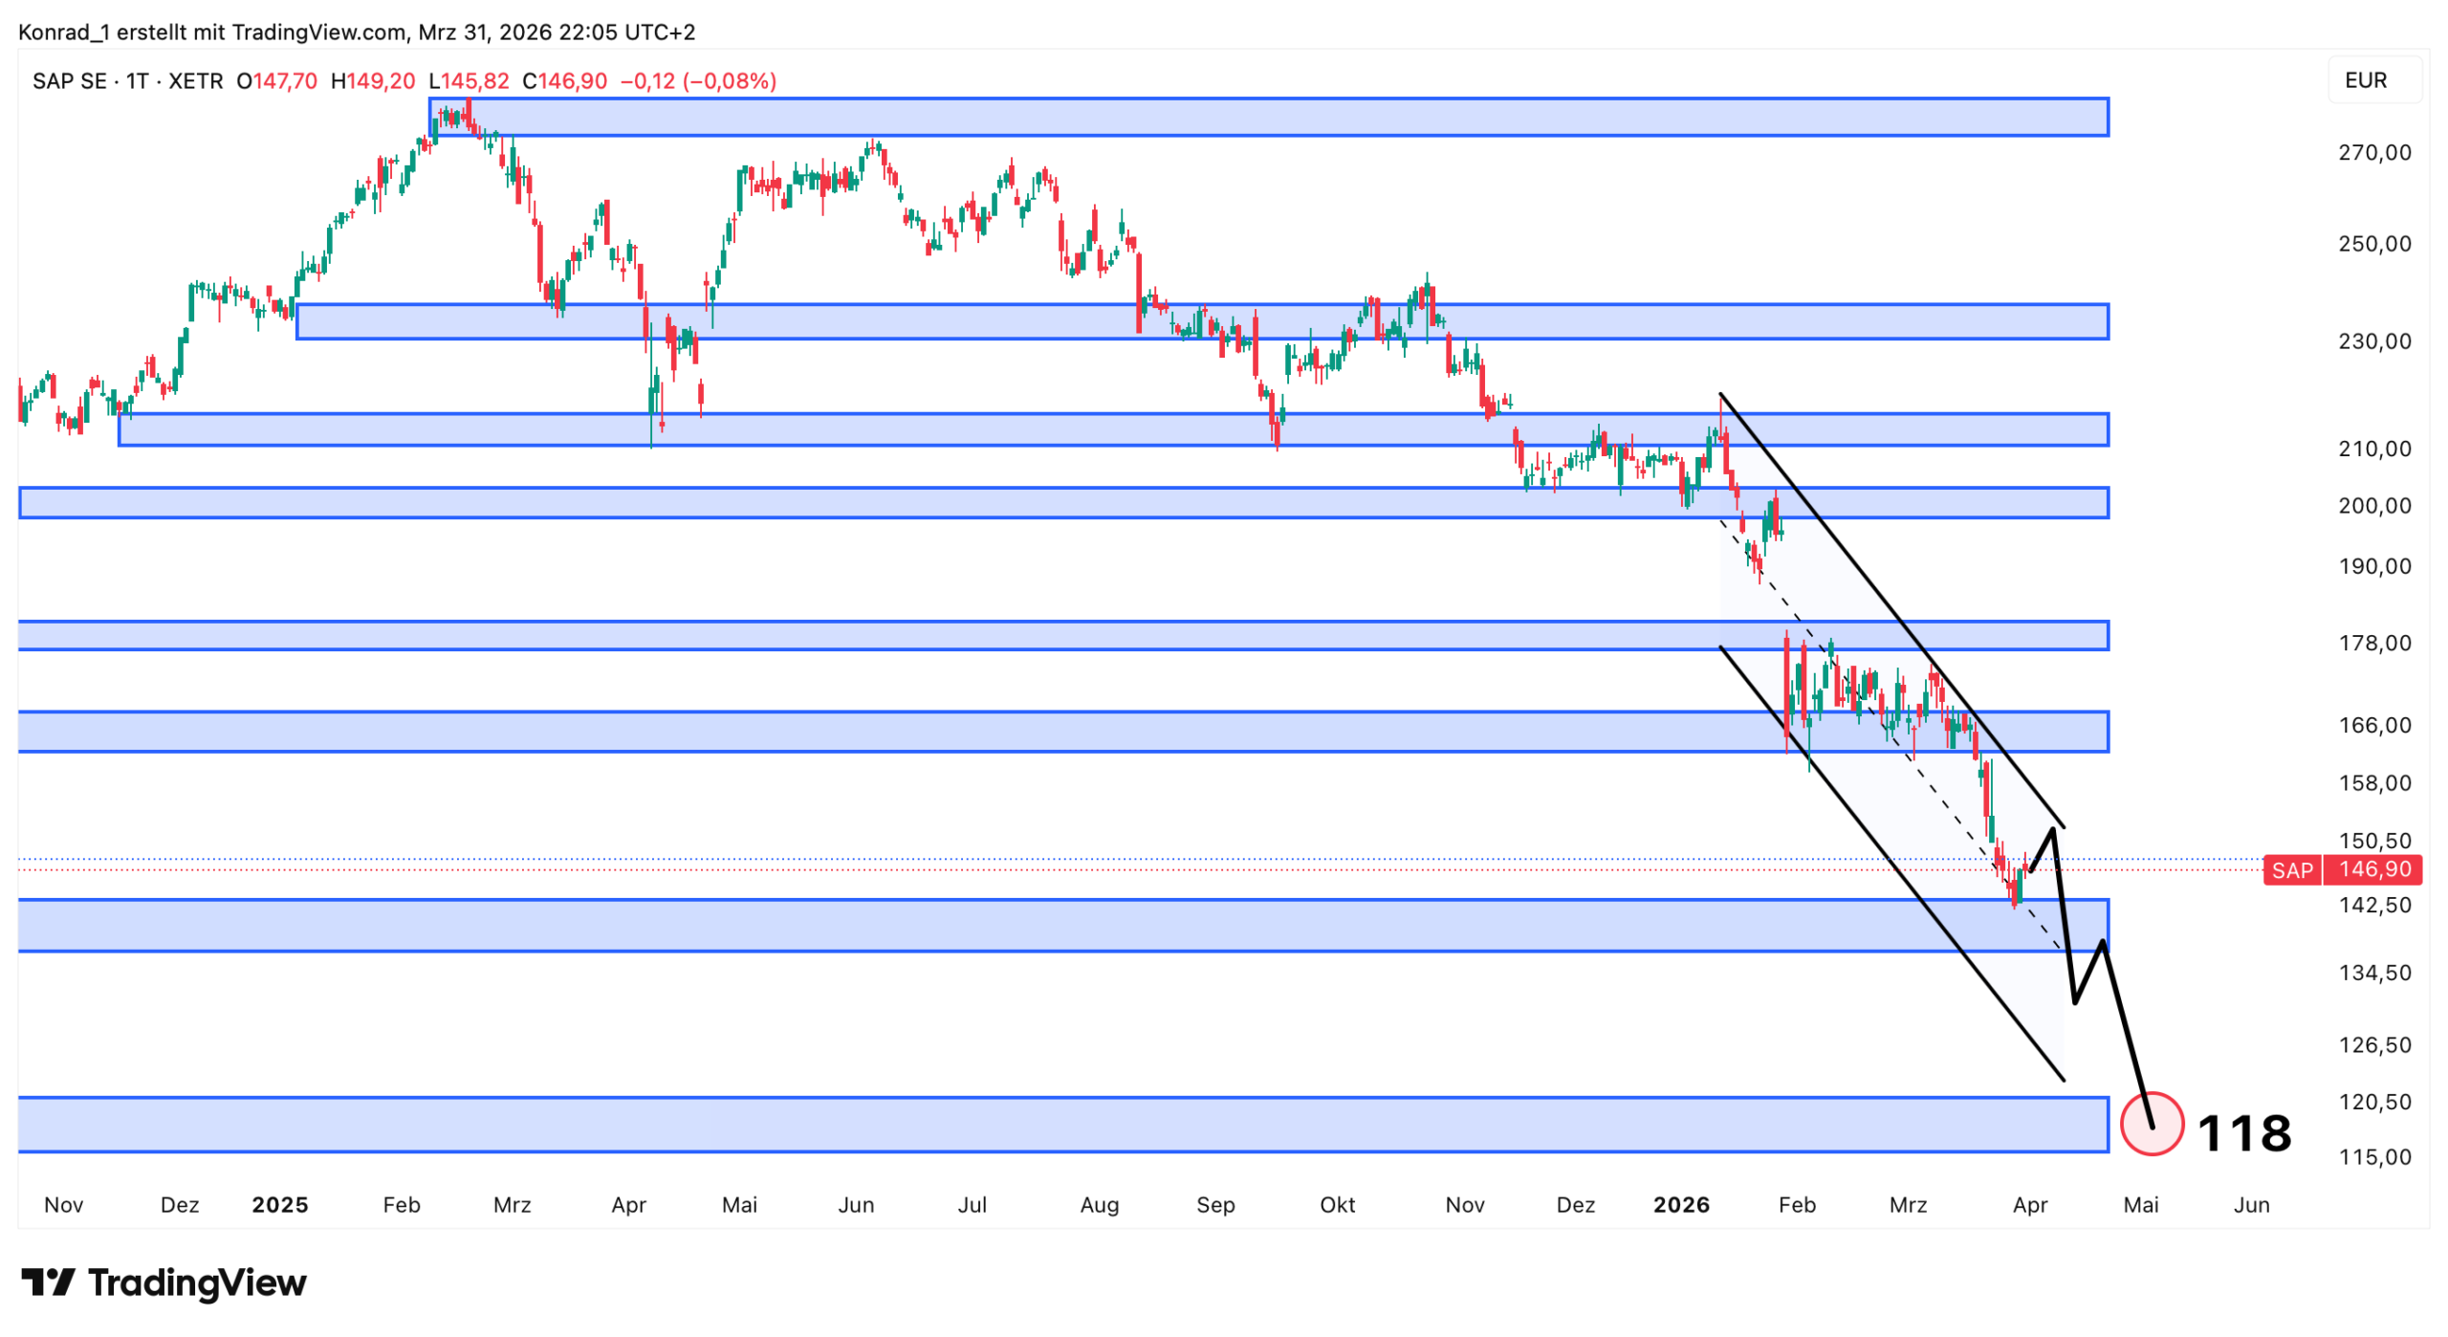The width and height of the screenshot is (2448, 1337).
Task: Click the TradingView logo icon
Action: point(48,1282)
